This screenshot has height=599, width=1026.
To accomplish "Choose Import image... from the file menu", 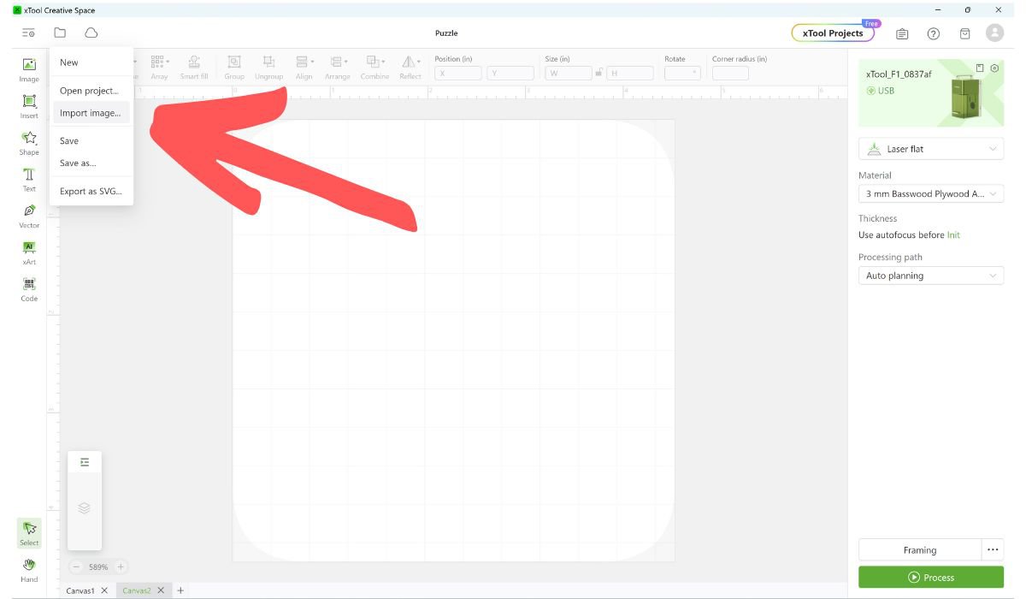I will [91, 113].
